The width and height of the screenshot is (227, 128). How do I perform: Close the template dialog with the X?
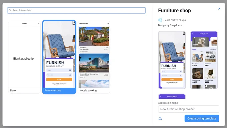[x=219, y=9]
